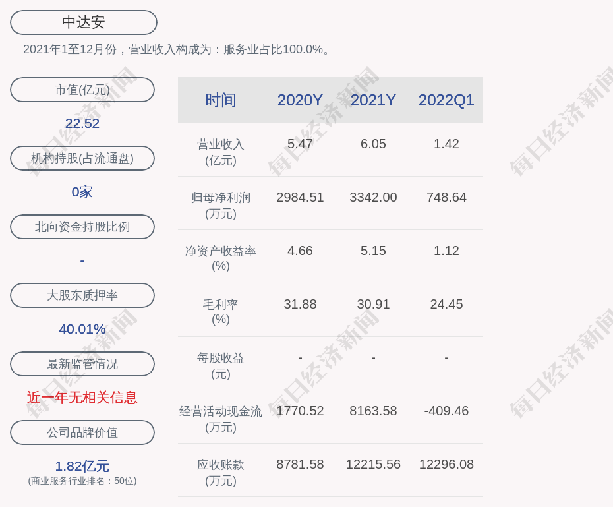
Task: Select the gross margin value 24.45
Action: coord(446,304)
